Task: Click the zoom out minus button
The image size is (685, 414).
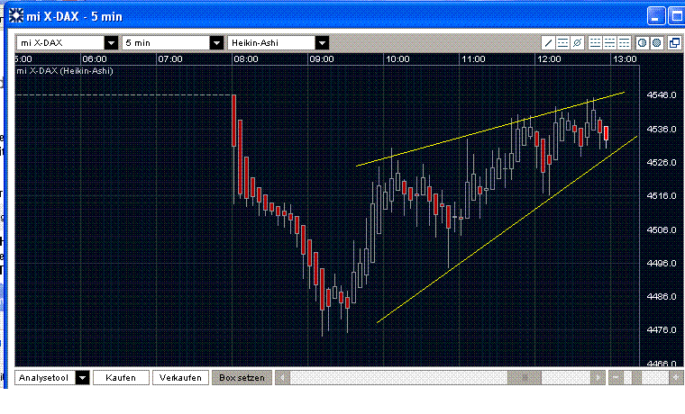Action: (x=616, y=377)
